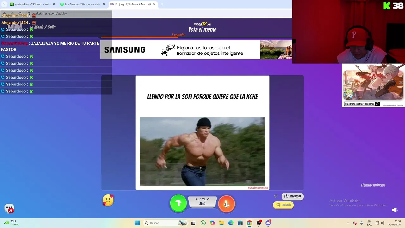Open the TSLA stock widget

[11, 223]
